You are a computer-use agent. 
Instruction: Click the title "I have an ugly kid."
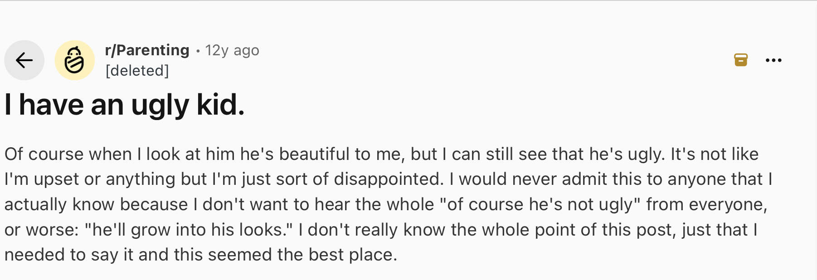pos(125,105)
